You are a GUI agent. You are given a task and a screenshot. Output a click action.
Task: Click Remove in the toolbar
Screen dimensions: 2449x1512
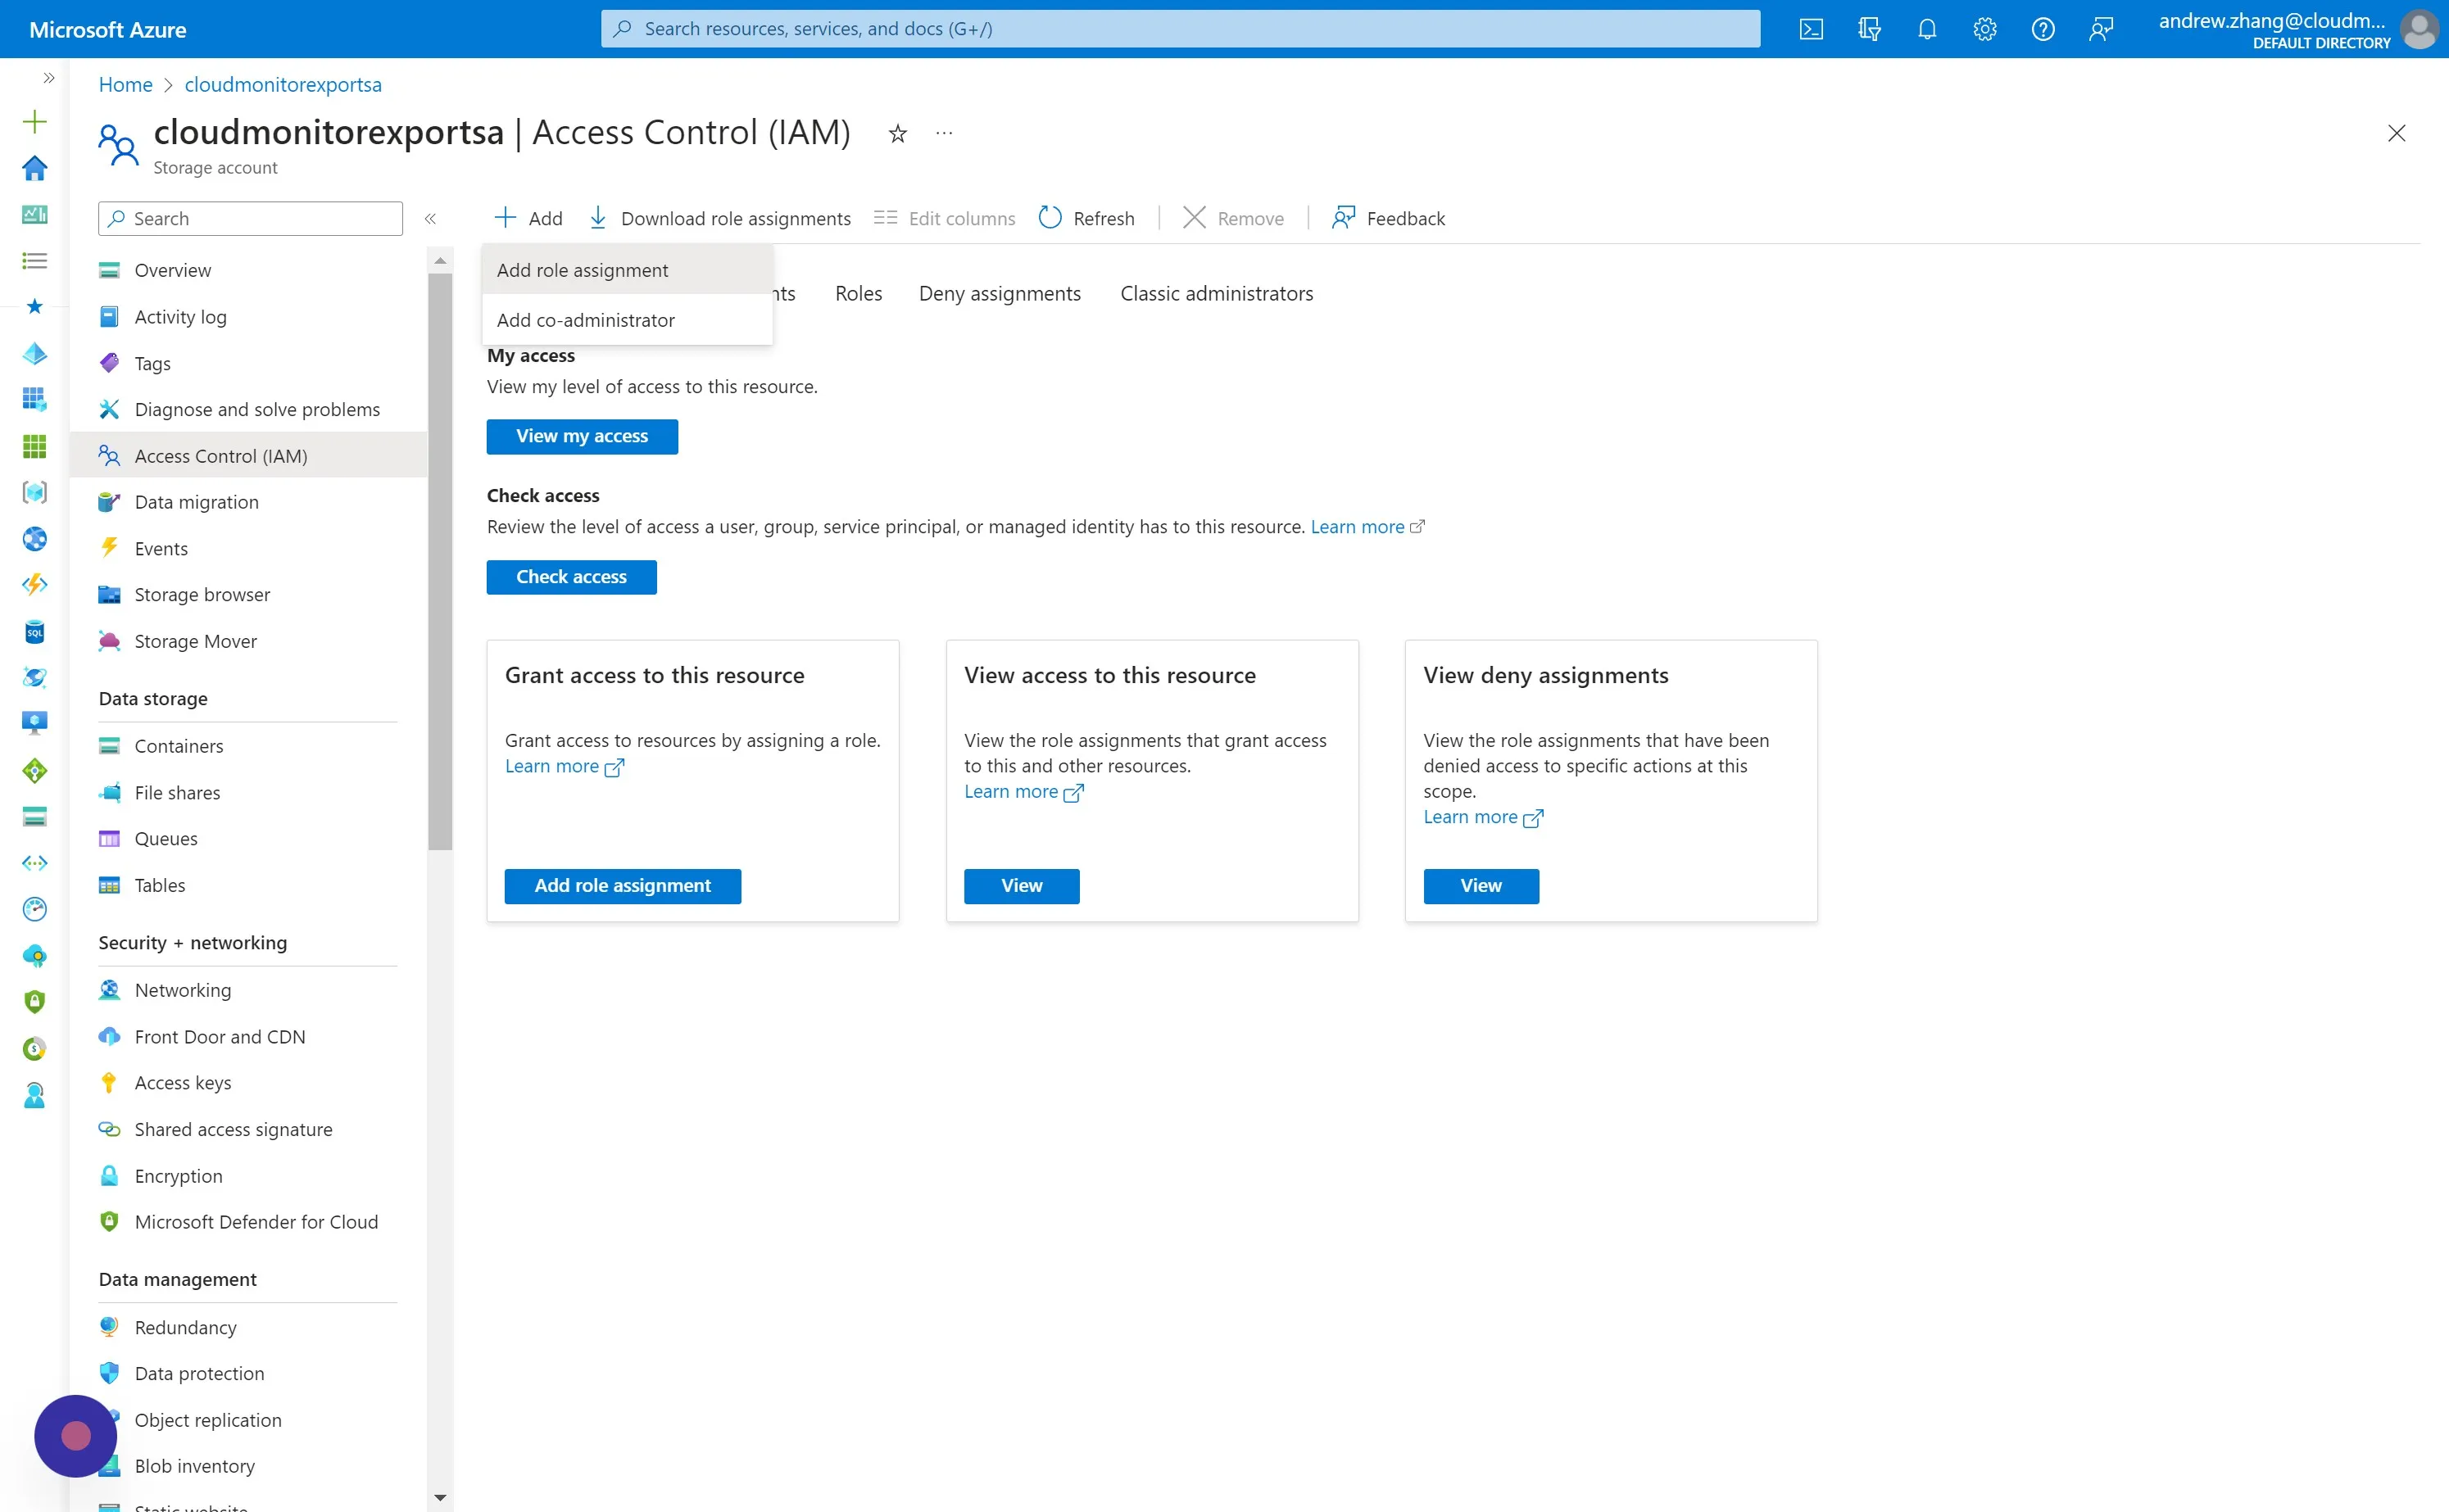point(1233,219)
